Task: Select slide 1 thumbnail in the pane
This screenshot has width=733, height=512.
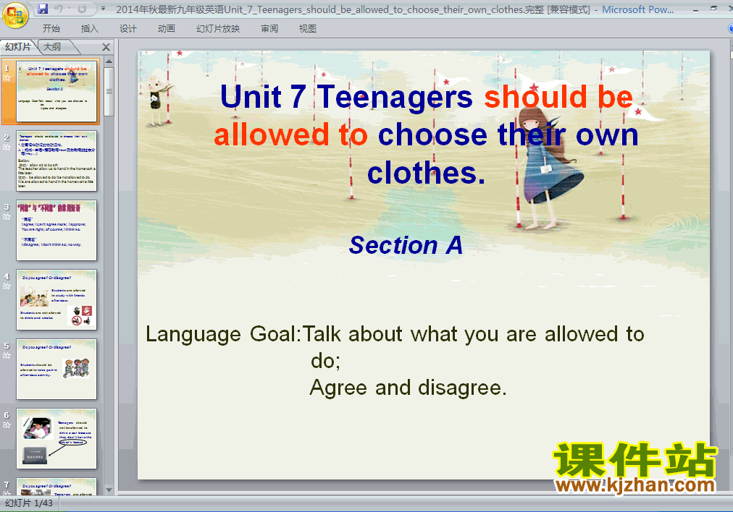Action: tap(56, 91)
